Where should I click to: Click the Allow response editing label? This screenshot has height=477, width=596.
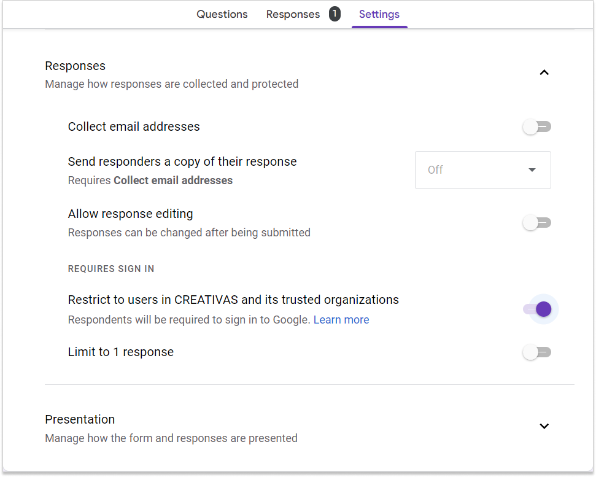130,214
